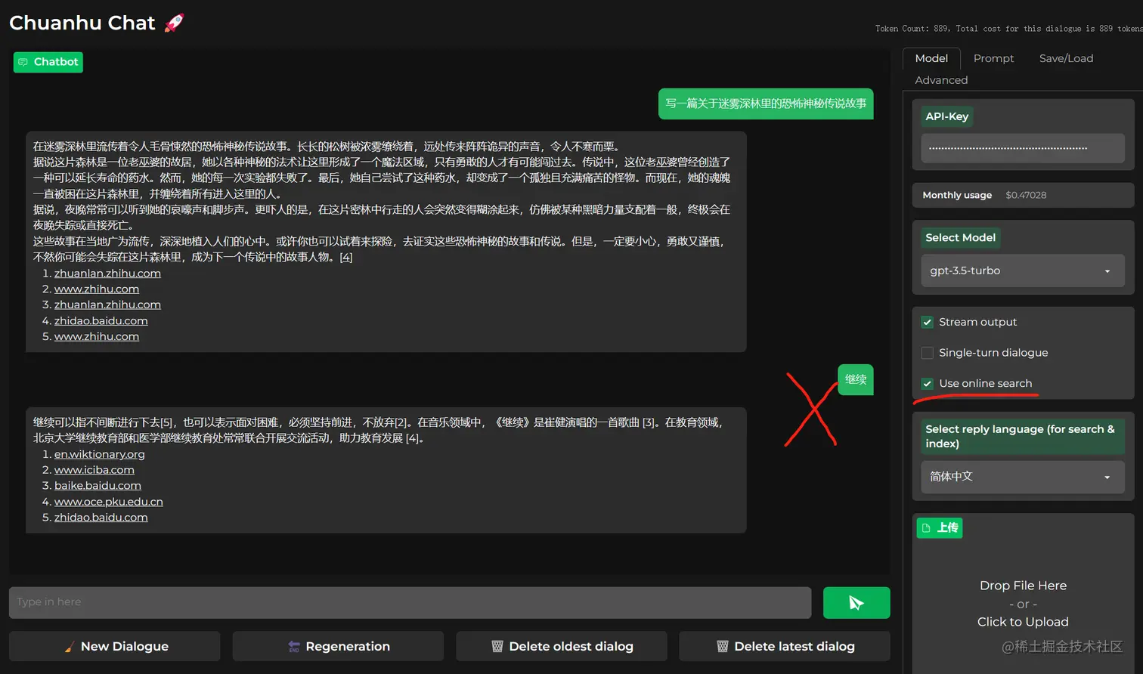Screen dimensions: 1143x674
Task: Click the Chuanhu Chat title
Action: click(82, 23)
